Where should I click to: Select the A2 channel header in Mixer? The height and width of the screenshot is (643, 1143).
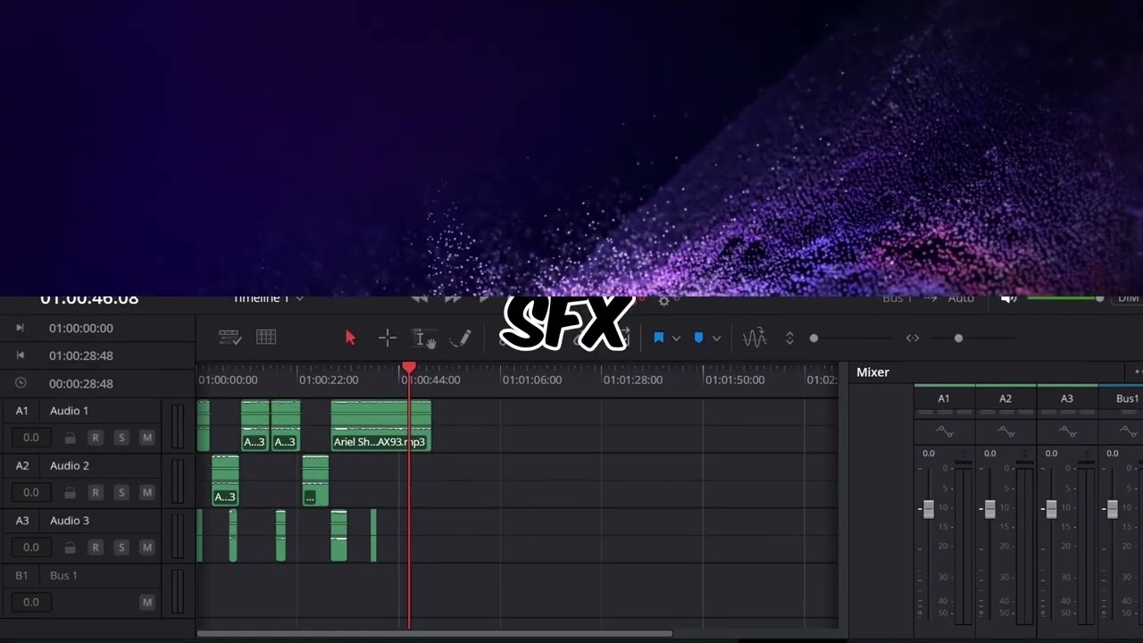[x=1005, y=398]
